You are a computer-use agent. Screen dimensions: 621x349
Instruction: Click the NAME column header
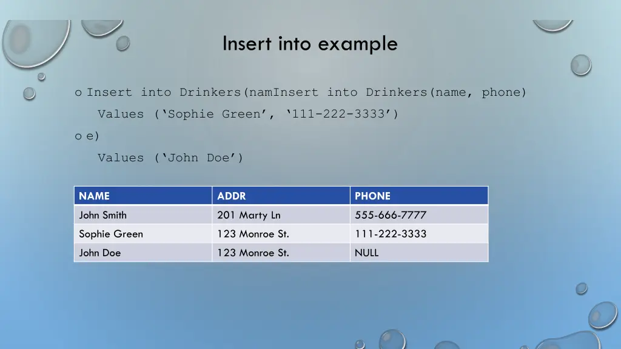[143, 196]
